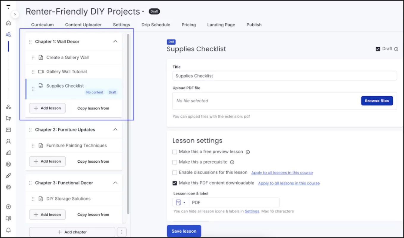Collapse Chapter 3: Functional Decor section
Image resolution: width=404 pixels, height=238 pixels.
(115, 183)
